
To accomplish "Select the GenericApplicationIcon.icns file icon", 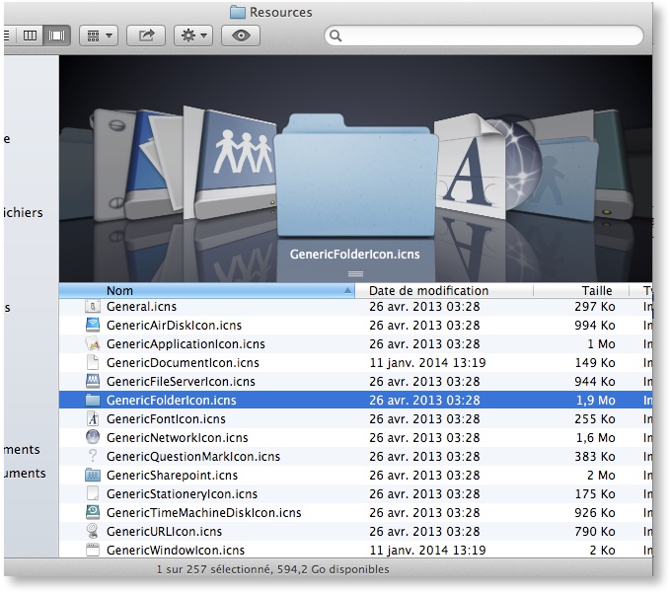I will (93, 344).
